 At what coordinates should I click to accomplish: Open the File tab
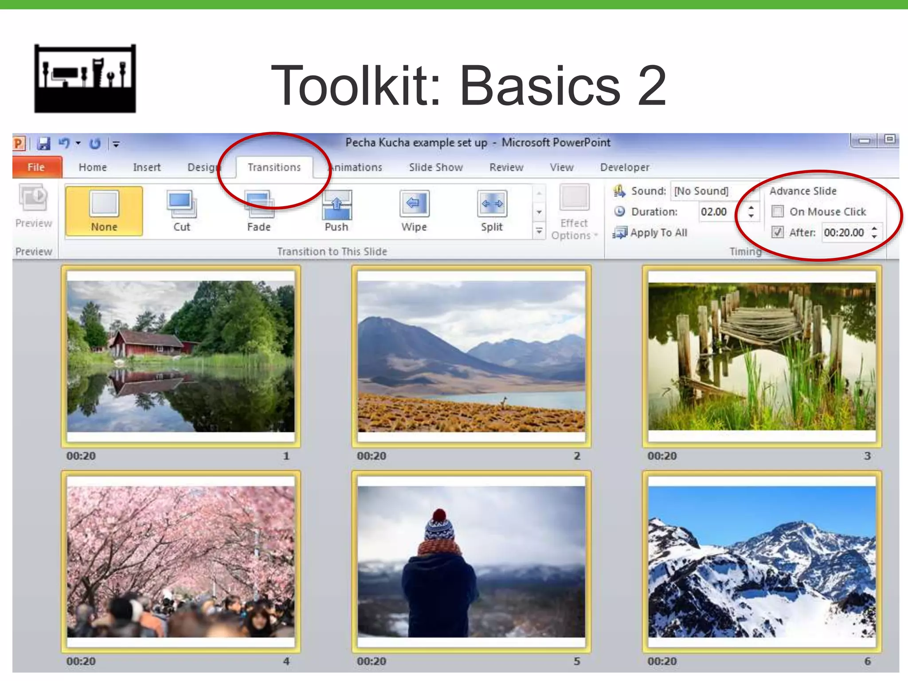click(x=37, y=167)
